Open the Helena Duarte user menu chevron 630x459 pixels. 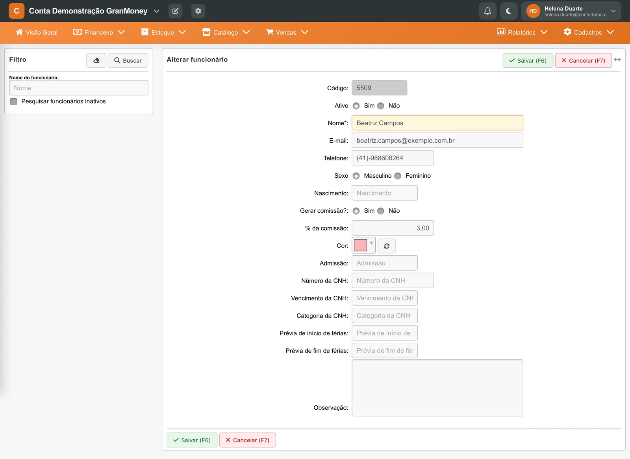[x=613, y=11]
